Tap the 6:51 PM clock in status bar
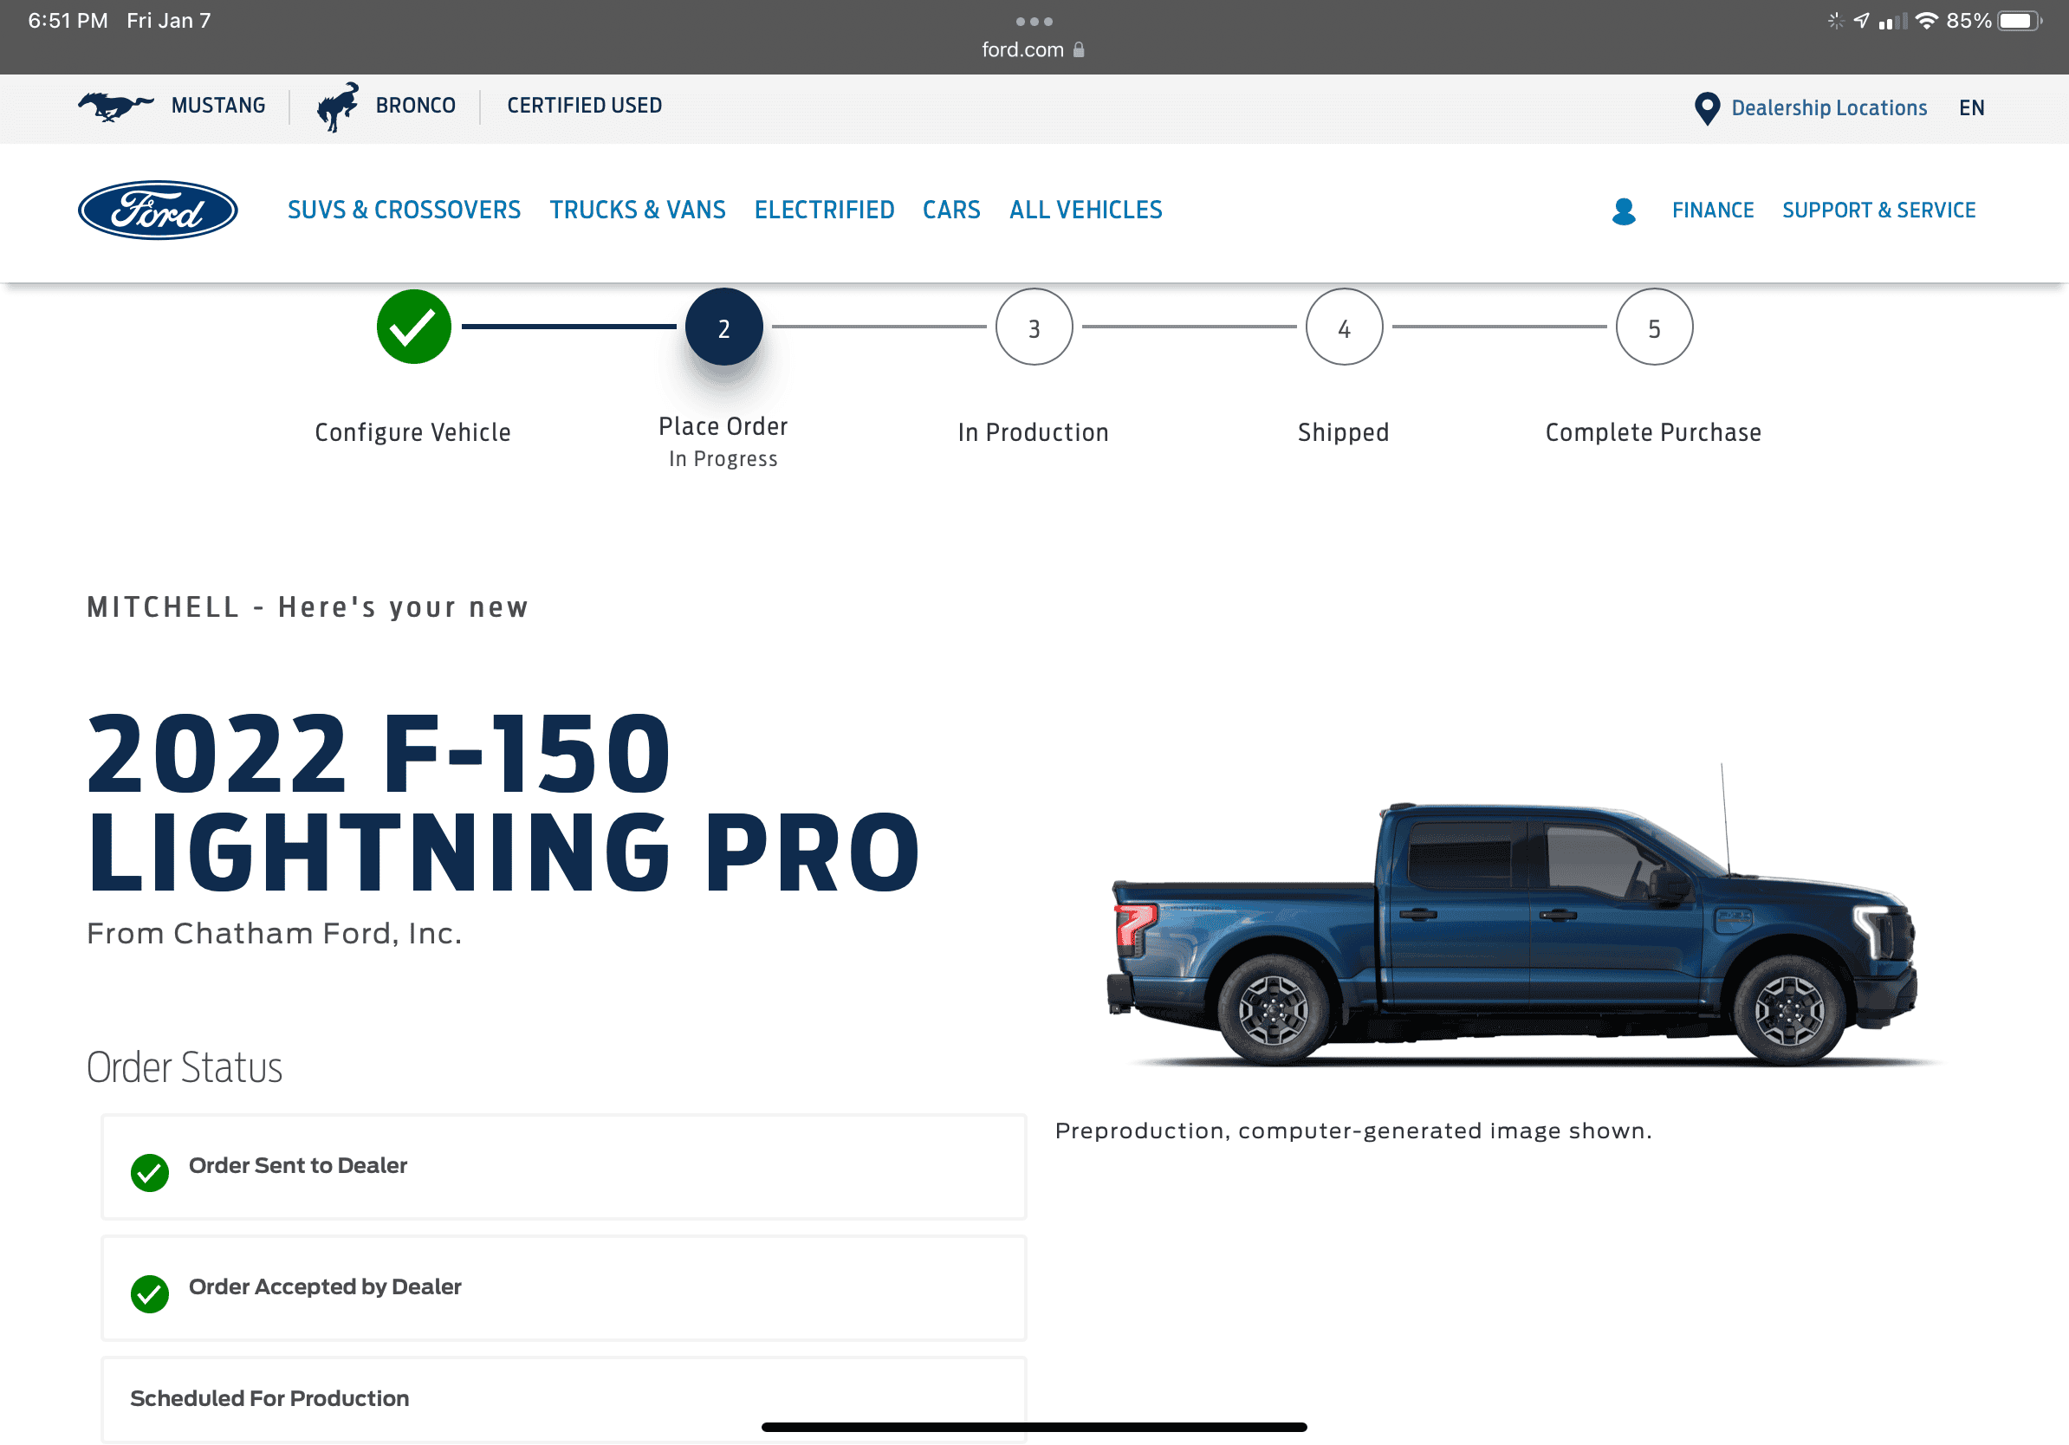The height and width of the screenshot is (1445, 2069). tap(68, 21)
